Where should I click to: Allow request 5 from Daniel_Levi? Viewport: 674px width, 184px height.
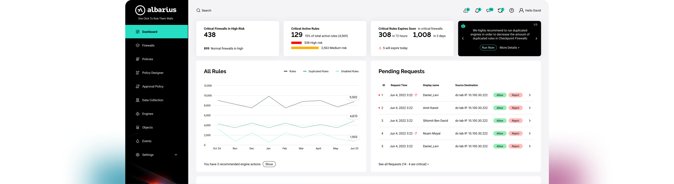pos(500,146)
